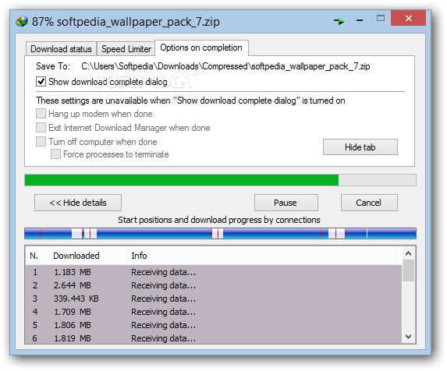Click the Hide details button
The height and width of the screenshot is (371, 447).
tap(78, 203)
